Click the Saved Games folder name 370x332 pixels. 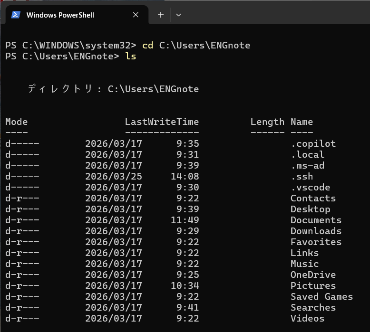click(x=321, y=296)
